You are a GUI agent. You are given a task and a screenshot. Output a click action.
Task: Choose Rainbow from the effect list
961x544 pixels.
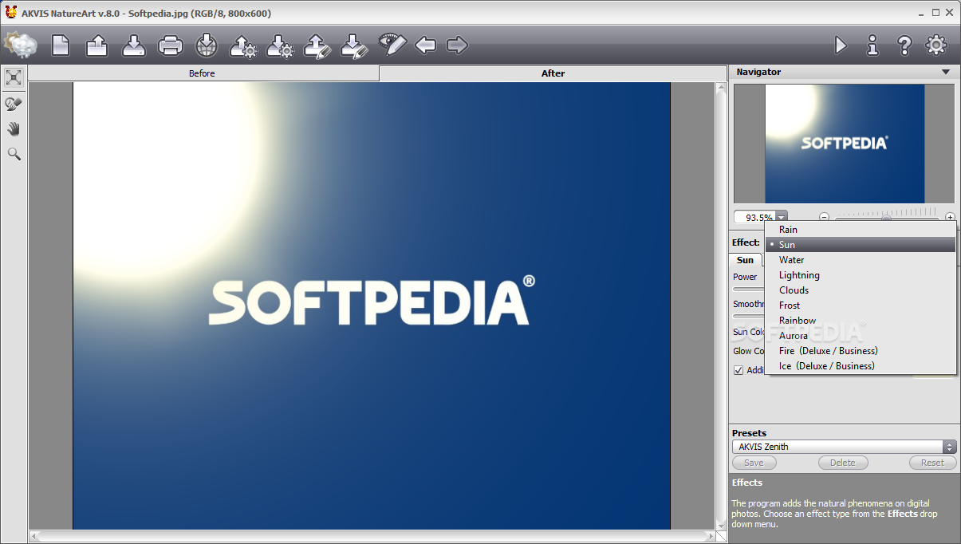(861, 321)
